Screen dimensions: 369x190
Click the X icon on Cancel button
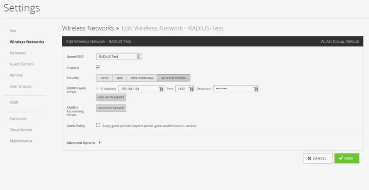coord(309,158)
